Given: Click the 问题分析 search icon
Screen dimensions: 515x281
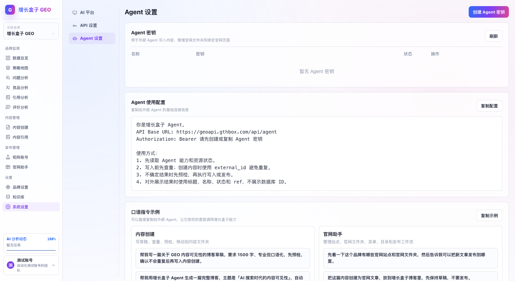Looking at the screenshot, I should click(x=8, y=78).
